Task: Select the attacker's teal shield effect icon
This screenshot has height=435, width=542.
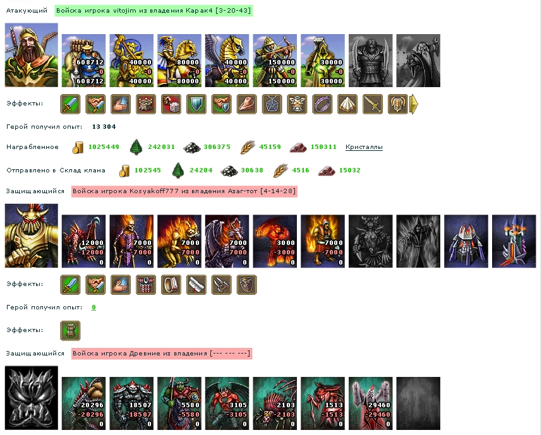Action: pos(196,104)
